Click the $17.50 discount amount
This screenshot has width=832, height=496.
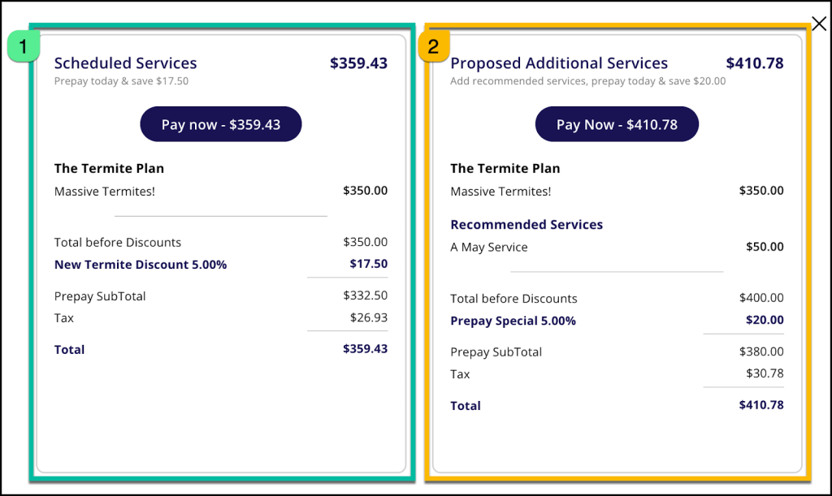coord(368,264)
